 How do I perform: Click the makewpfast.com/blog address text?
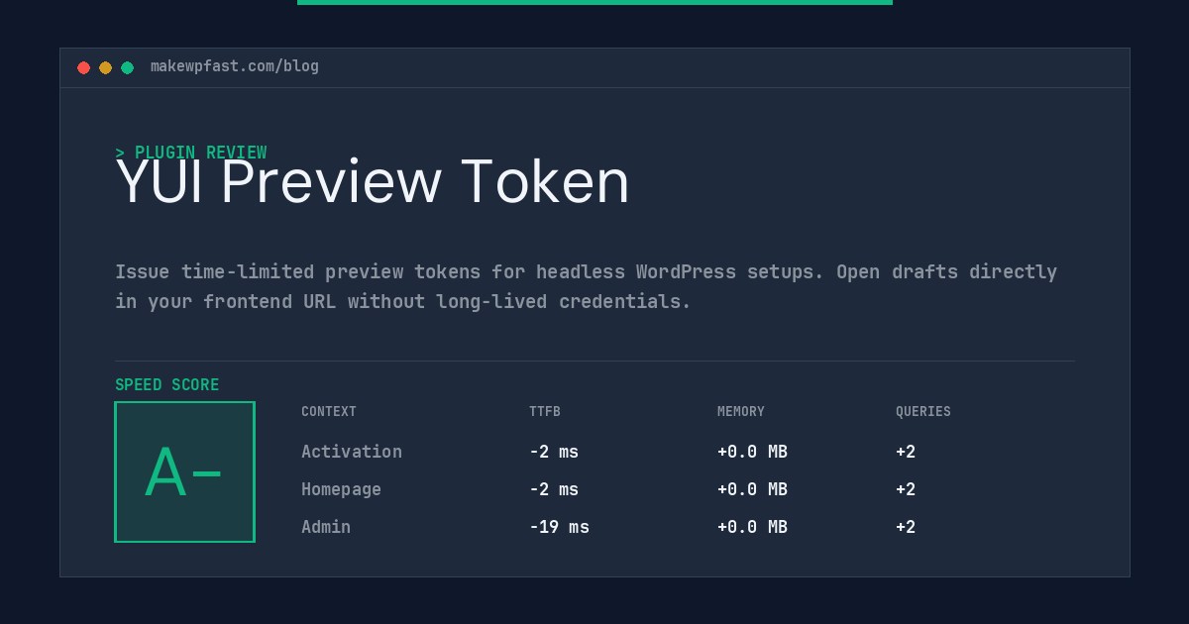[235, 66]
